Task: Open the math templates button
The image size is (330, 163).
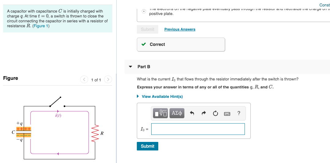Action: (160, 113)
